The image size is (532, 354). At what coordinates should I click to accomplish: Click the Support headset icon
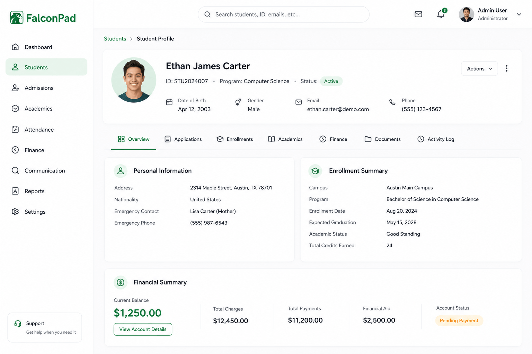click(x=18, y=324)
